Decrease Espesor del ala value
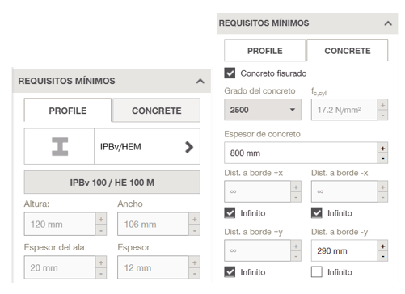The width and height of the screenshot is (405, 294). pos(101,273)
